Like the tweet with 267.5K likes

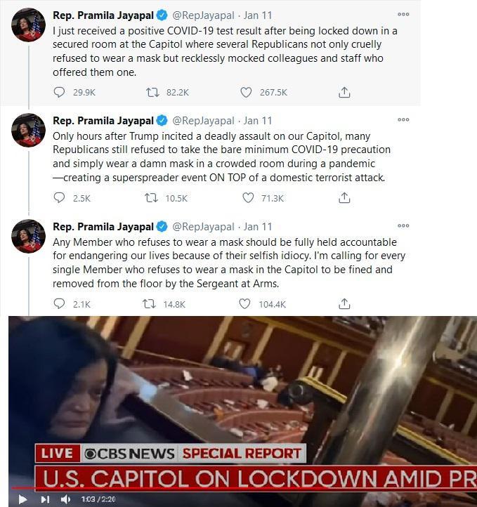(x=246, y=93)
